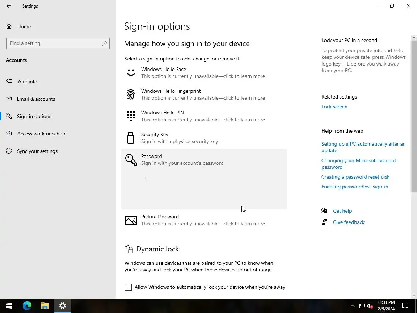Image resolution: width=417 pixels, height=313 pixels.
Task: Open File Explorer from the taskbar
Action: [45, 305]
